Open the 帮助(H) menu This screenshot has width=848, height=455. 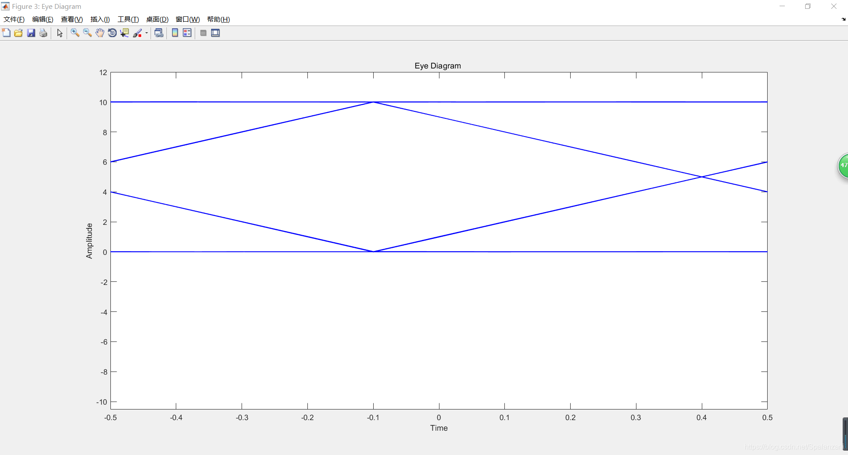click(219, 19)
